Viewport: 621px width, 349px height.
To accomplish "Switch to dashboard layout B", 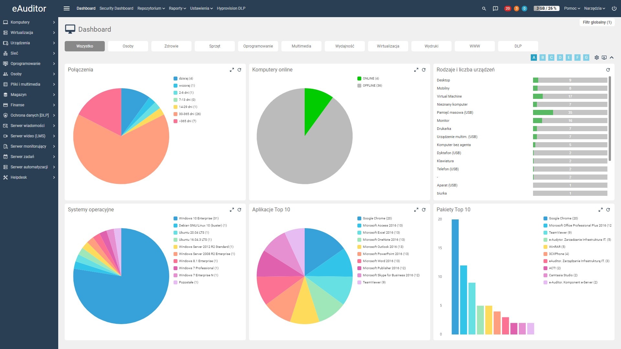I will (x=542, y=58).
